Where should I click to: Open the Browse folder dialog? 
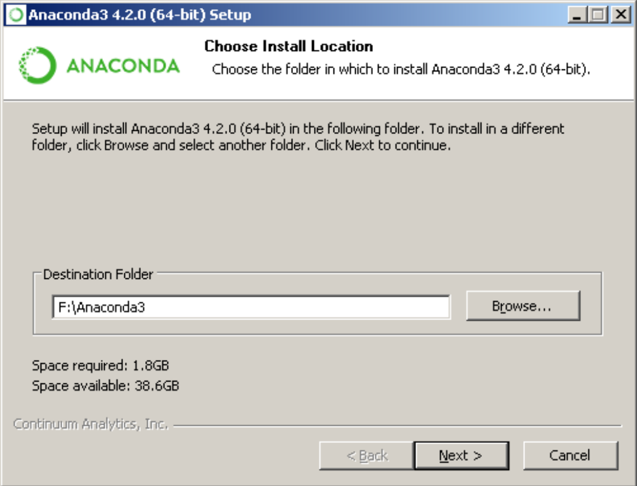coord(523,306)
